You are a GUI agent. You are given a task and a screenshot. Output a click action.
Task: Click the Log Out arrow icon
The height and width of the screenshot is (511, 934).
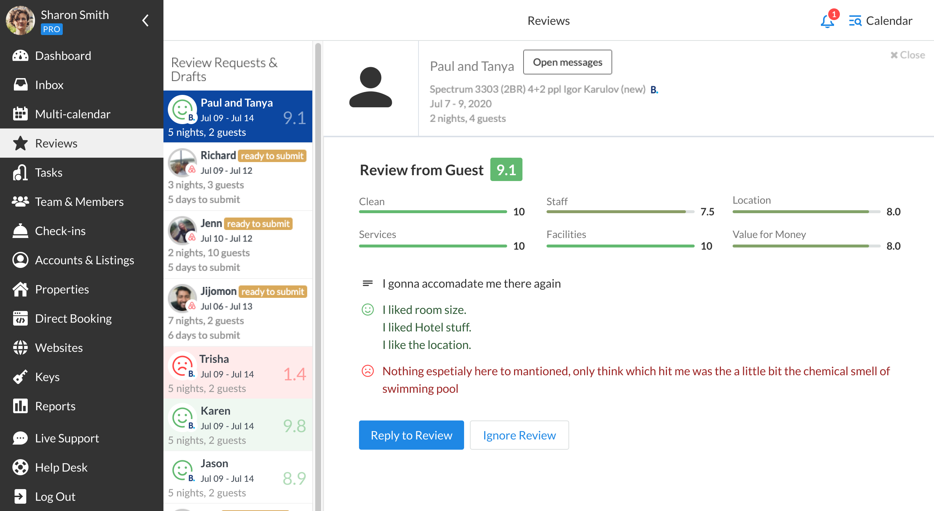pos(20,496)
